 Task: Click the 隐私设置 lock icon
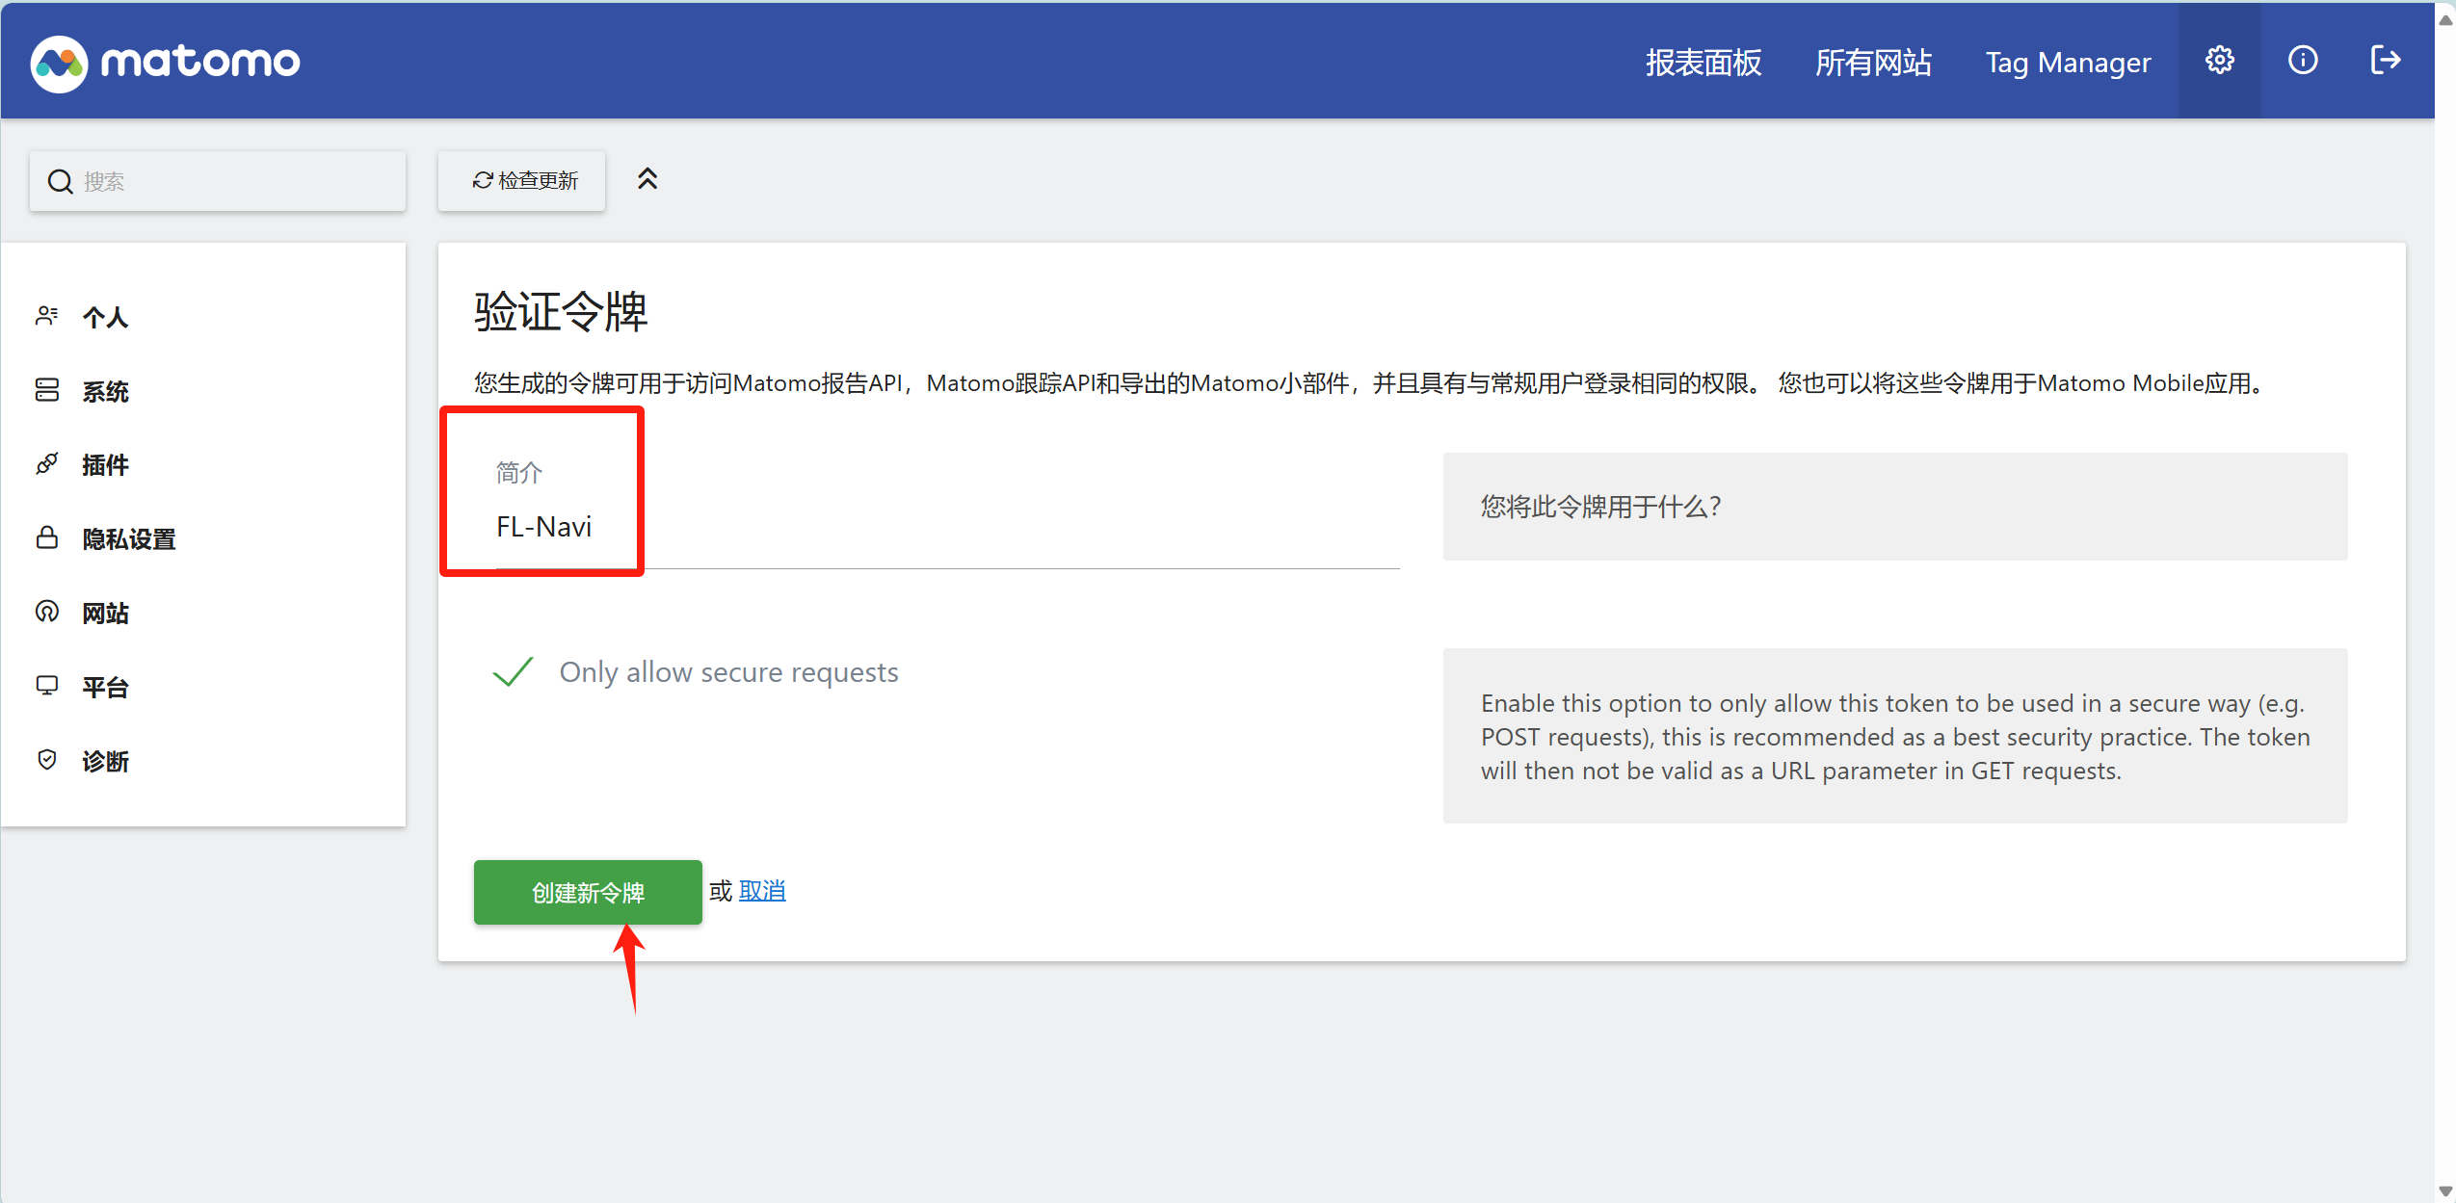pyautogui.click(x=46, y=537)
